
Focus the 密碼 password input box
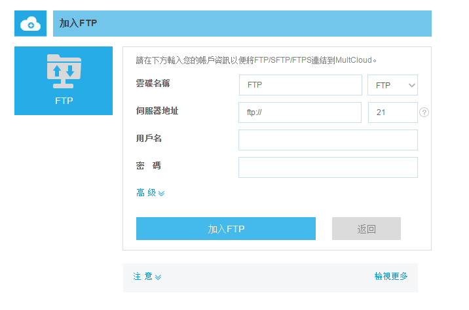tap(328, 167)
